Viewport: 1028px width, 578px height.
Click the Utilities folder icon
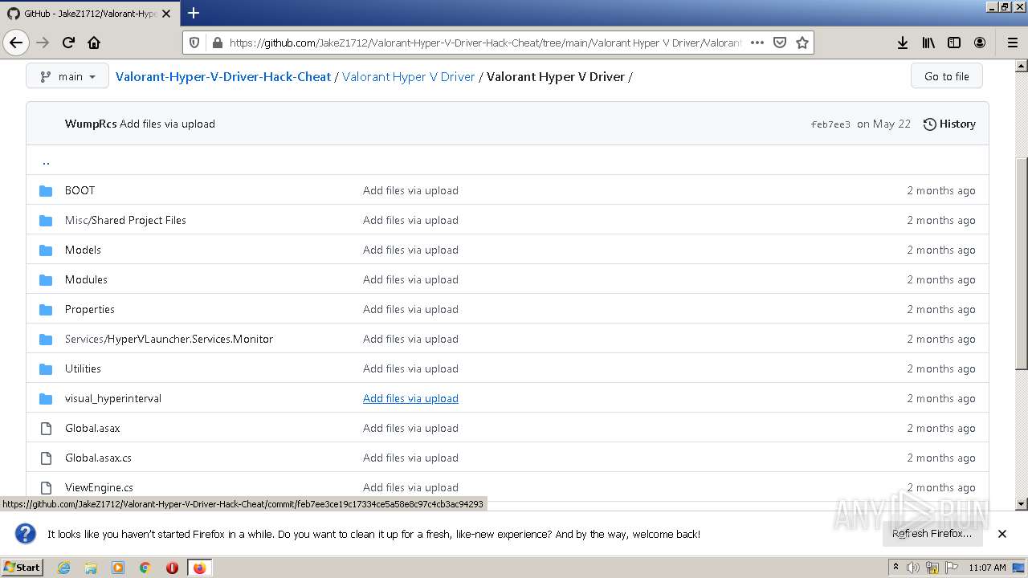[x=46, y=368]
